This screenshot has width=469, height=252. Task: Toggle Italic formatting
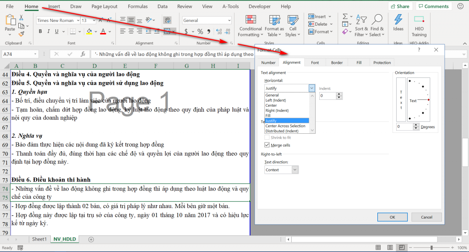48,31
